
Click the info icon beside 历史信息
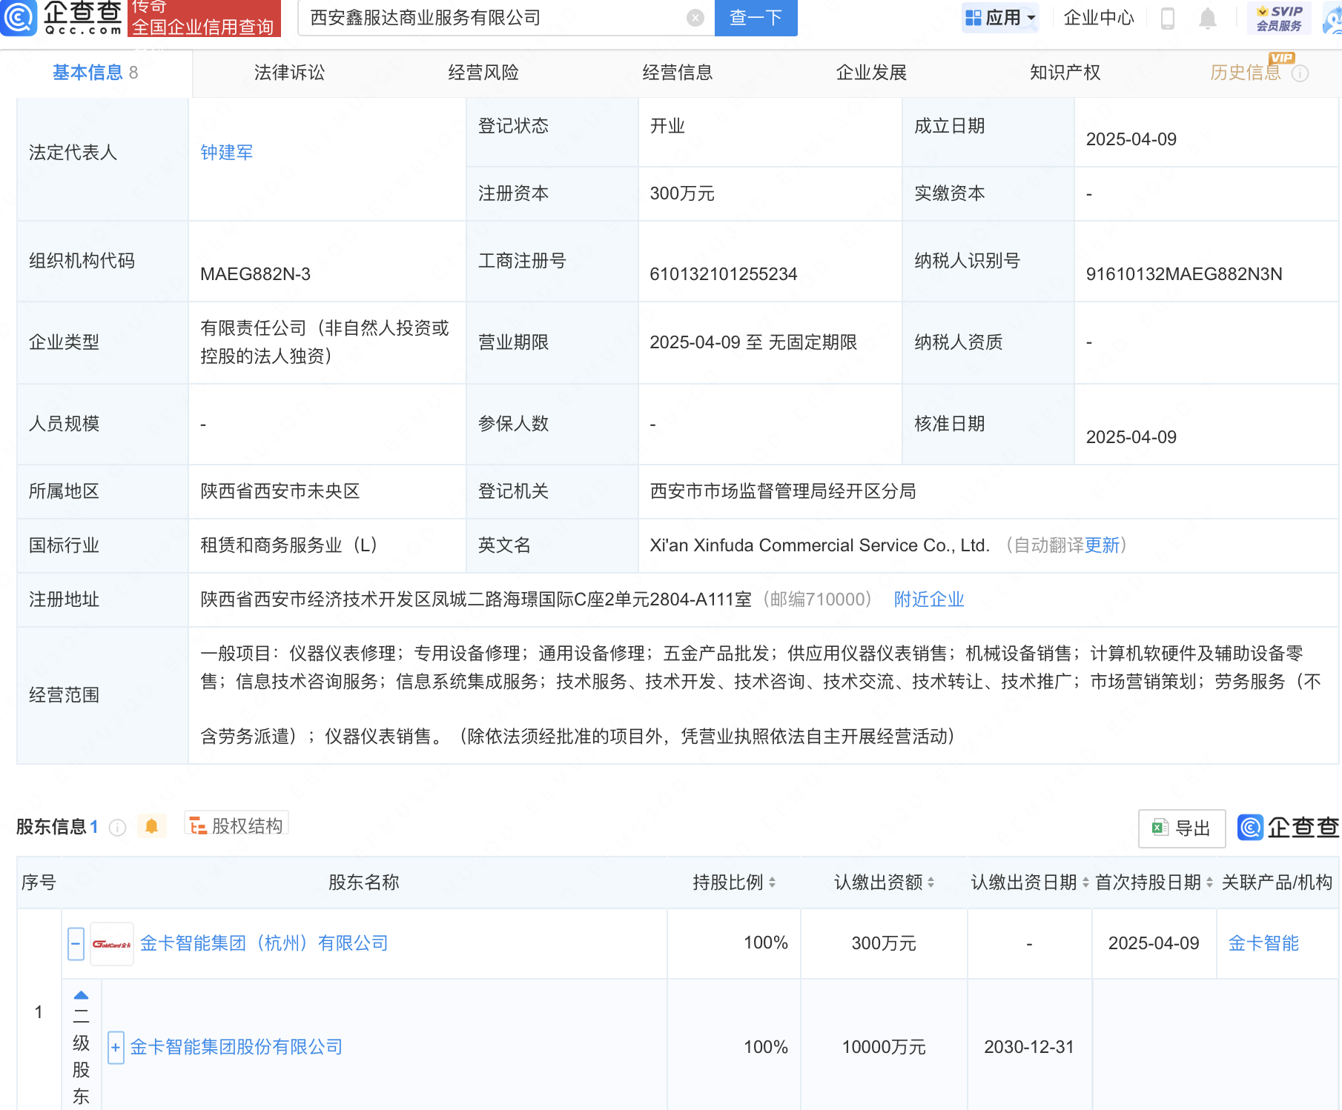point(1300,73)
